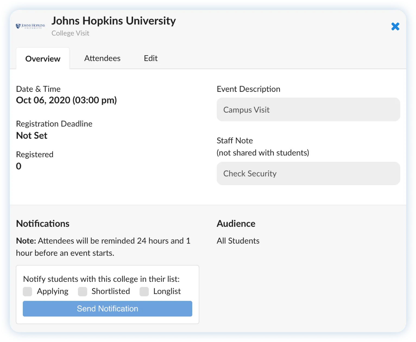The image size is (416, 342).
Task: Open the Edit tab
Action: click(x=151, y=58)
